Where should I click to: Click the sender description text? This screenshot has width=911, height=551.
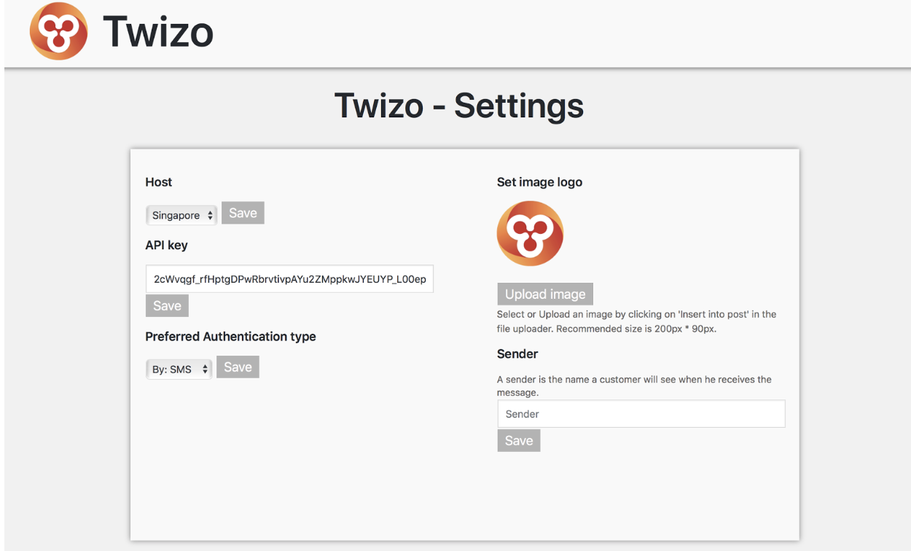(634, 386)
